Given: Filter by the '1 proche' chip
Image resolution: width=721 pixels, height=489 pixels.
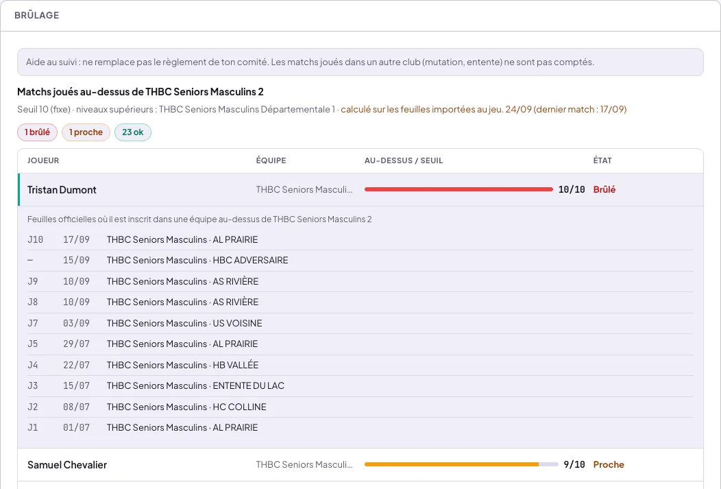Looking at the screenshot, I should (x=86, y=132).
